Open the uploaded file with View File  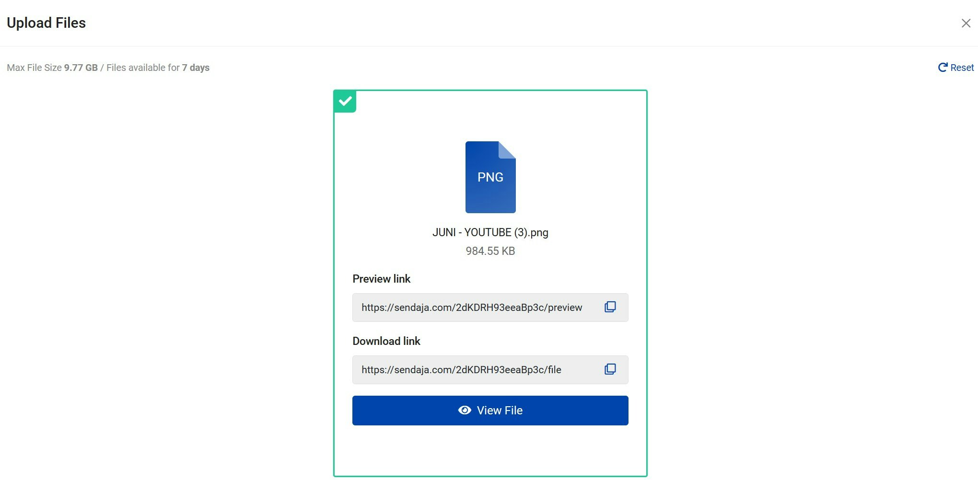coord(490,411)
